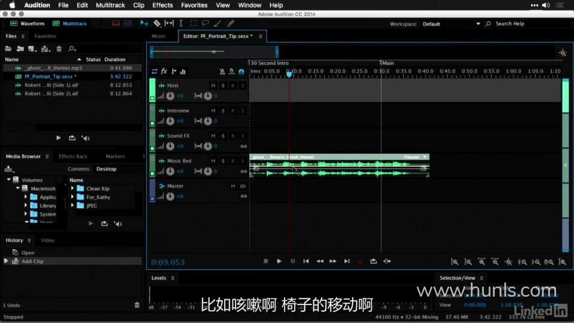Screen dimensions: 574x323
Task: Collapse the Volumes tree node
Action: click(9, 180)
